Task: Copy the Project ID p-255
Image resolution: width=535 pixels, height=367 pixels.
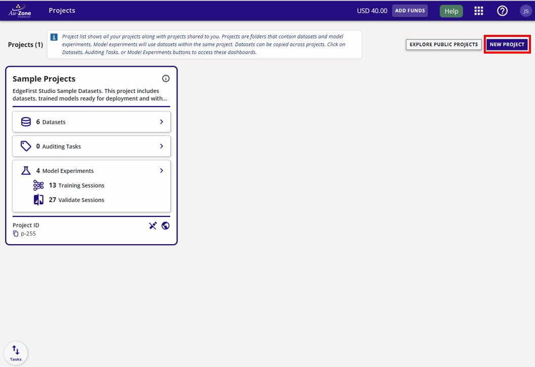Action: (x=17, y=233)
